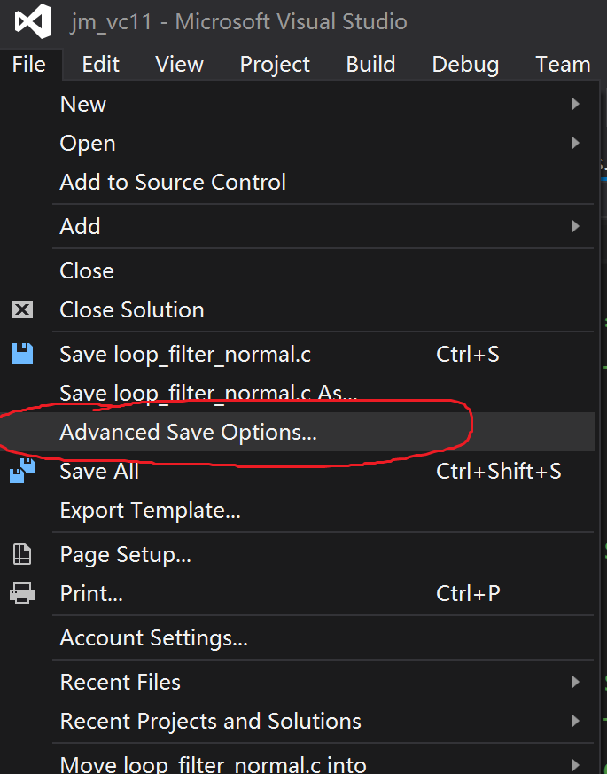Expand the Recent Files submenu
Image resolution: width=607 pixels, height=774 pixels.
pyautogui.click(x=575, y=682)
